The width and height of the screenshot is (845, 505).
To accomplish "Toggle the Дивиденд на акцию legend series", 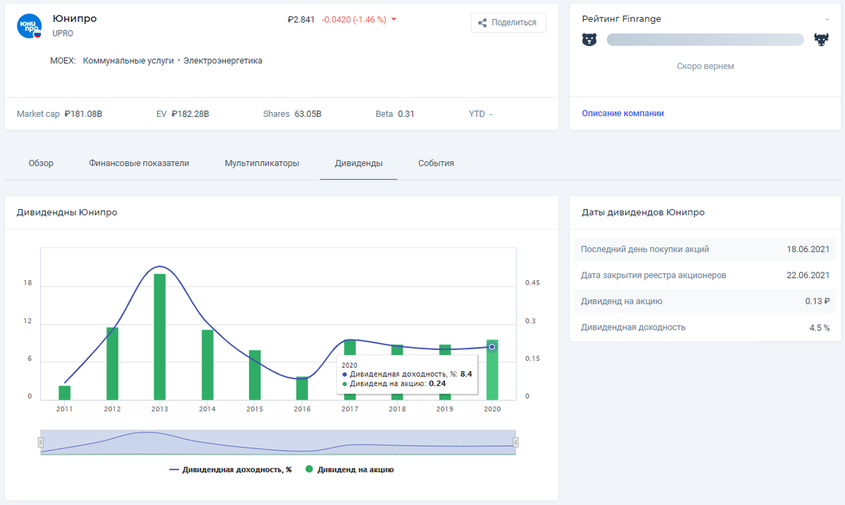I will click(x=349, y=470).
